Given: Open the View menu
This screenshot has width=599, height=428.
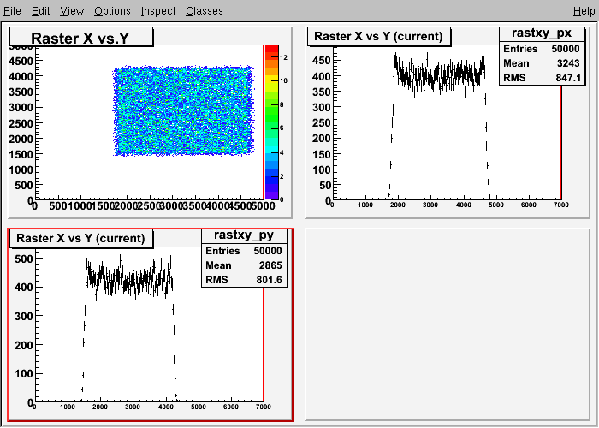Looking at the screenshot, I should (x=72, y=10).
